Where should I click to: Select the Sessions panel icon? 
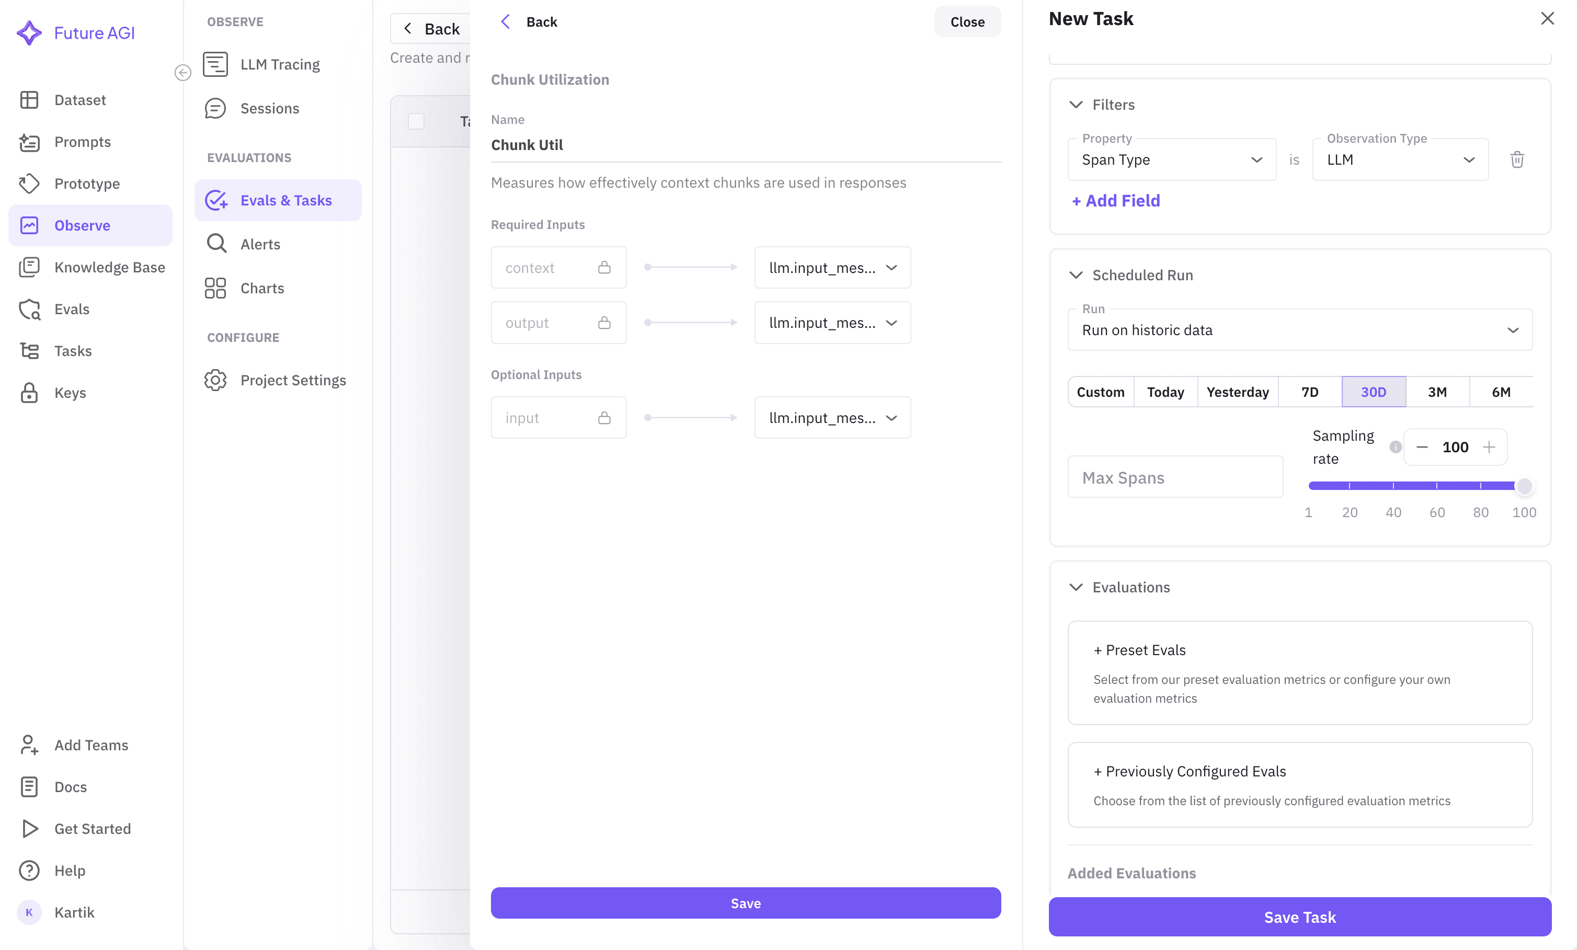point(215,108)
